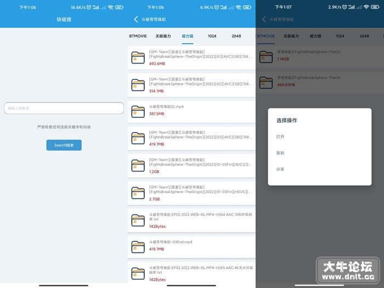The image size is (384, 288).
Task: Tap the Wi-Fi icon in left status bar
Action: [111, 7]
